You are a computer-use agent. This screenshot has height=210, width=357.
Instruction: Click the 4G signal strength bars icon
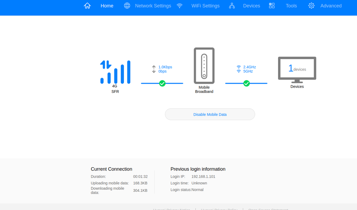tap(115, 72)
